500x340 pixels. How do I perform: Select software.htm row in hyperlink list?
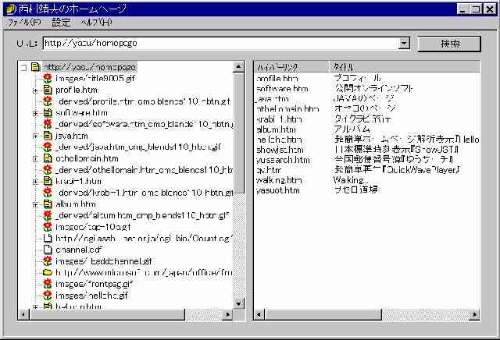point(282,89)
